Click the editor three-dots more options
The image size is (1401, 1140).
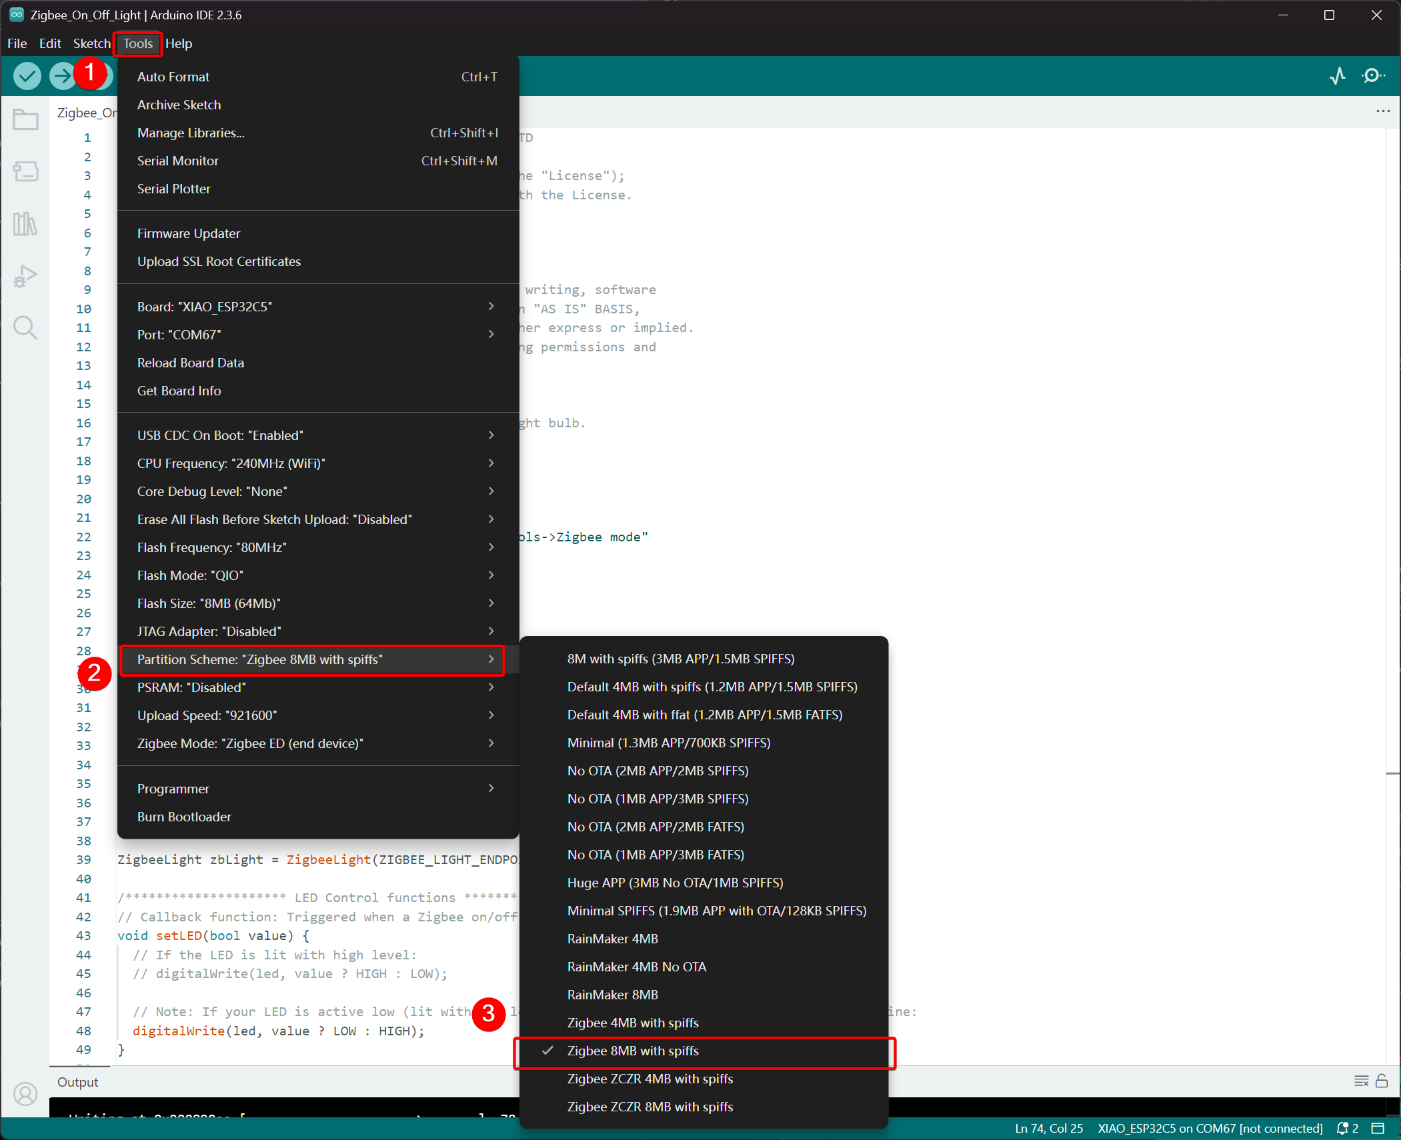tap(1383, 111)
